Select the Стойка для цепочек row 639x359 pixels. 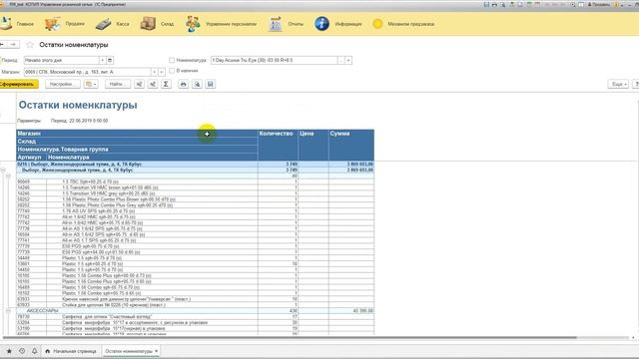[x=196, y=305]
